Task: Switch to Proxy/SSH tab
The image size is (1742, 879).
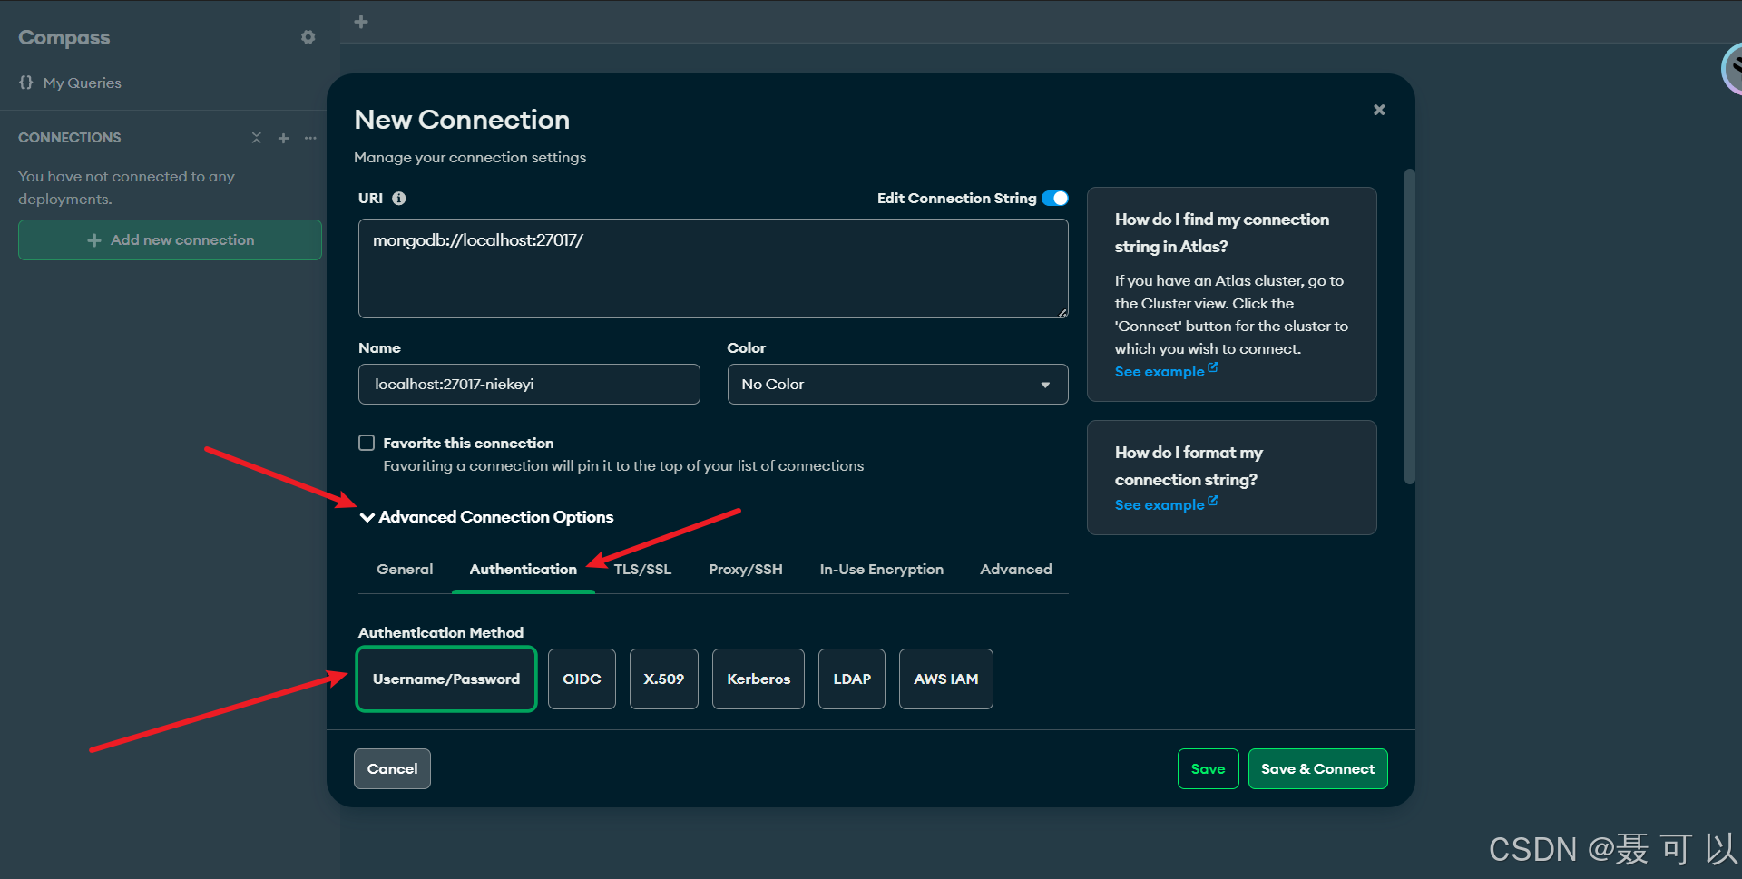Action: (746, 570)
